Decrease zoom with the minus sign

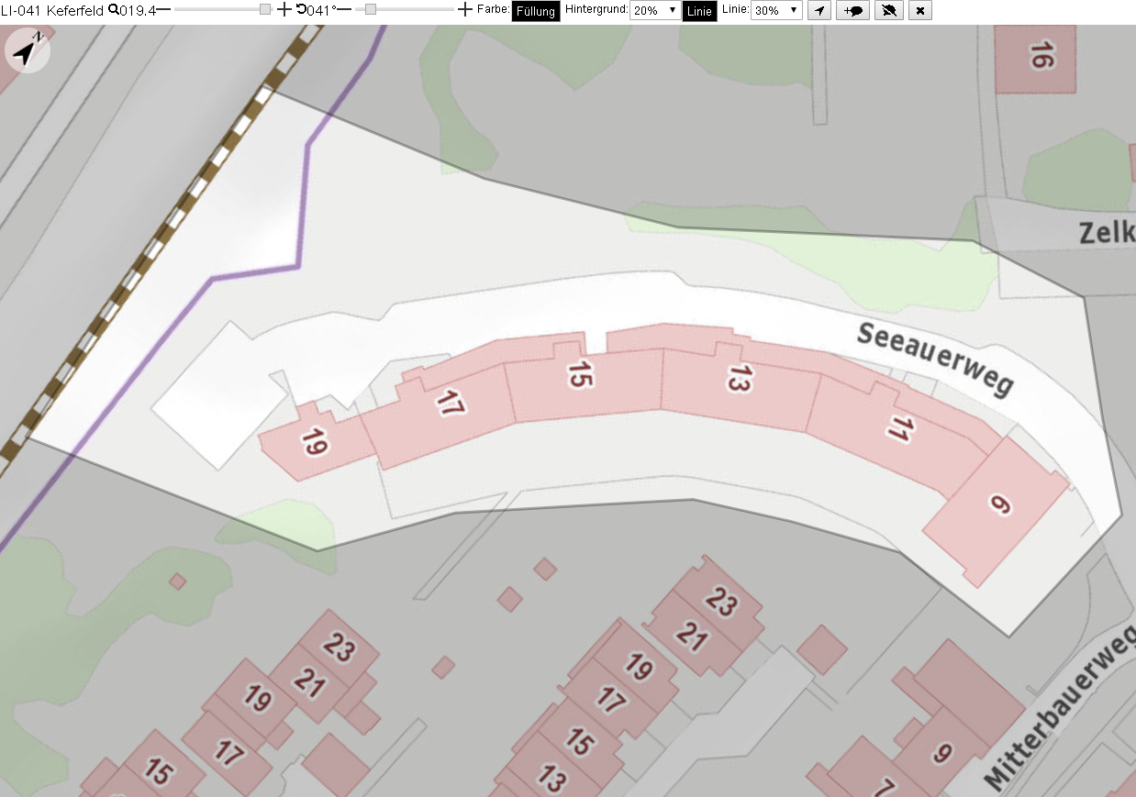tap(163, 10)
